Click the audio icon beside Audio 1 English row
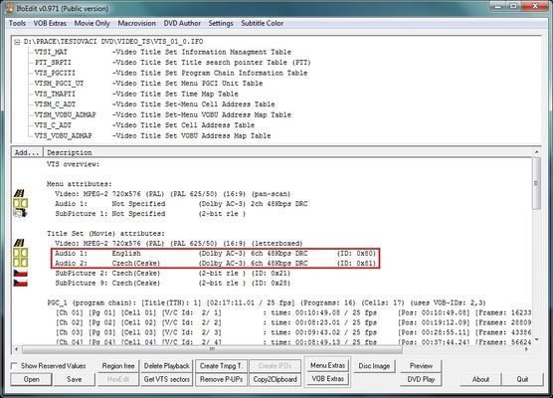The image size is (553, 398). (x=20, y=253)
